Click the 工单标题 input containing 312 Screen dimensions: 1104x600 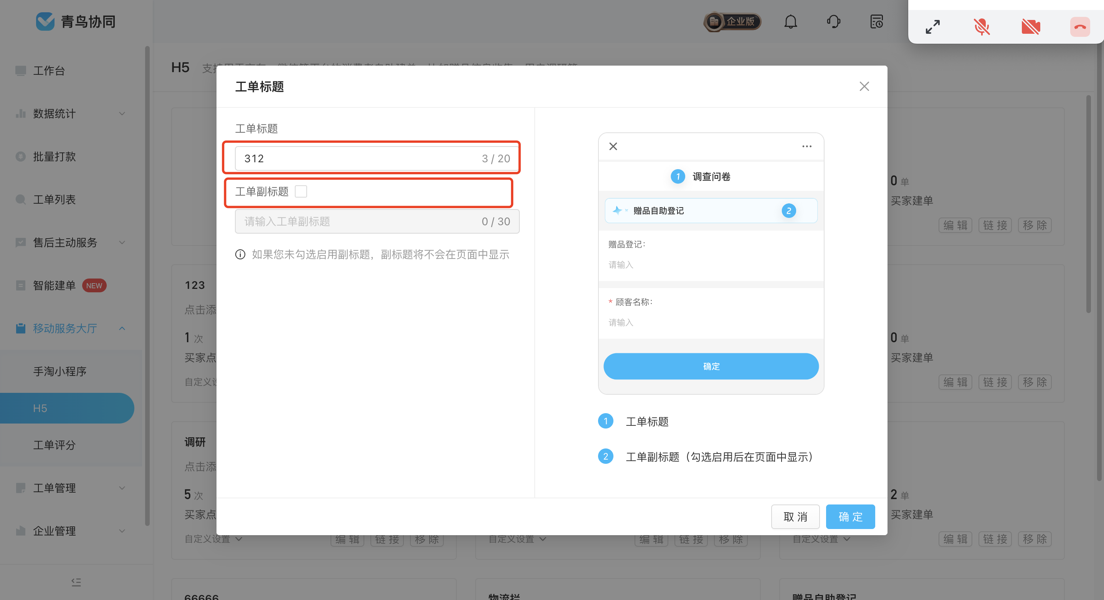[x=377, y=158]
